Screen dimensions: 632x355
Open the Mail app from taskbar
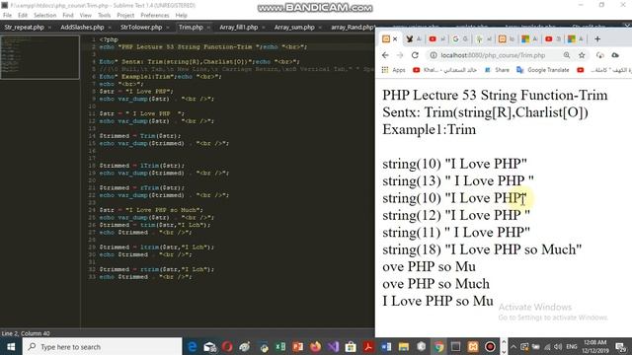tap(210, 346)
